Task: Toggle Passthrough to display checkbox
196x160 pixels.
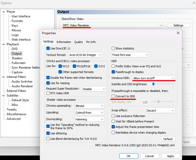Action: coord(113,72)
